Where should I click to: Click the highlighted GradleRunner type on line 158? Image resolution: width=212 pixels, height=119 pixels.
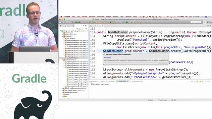113,51
